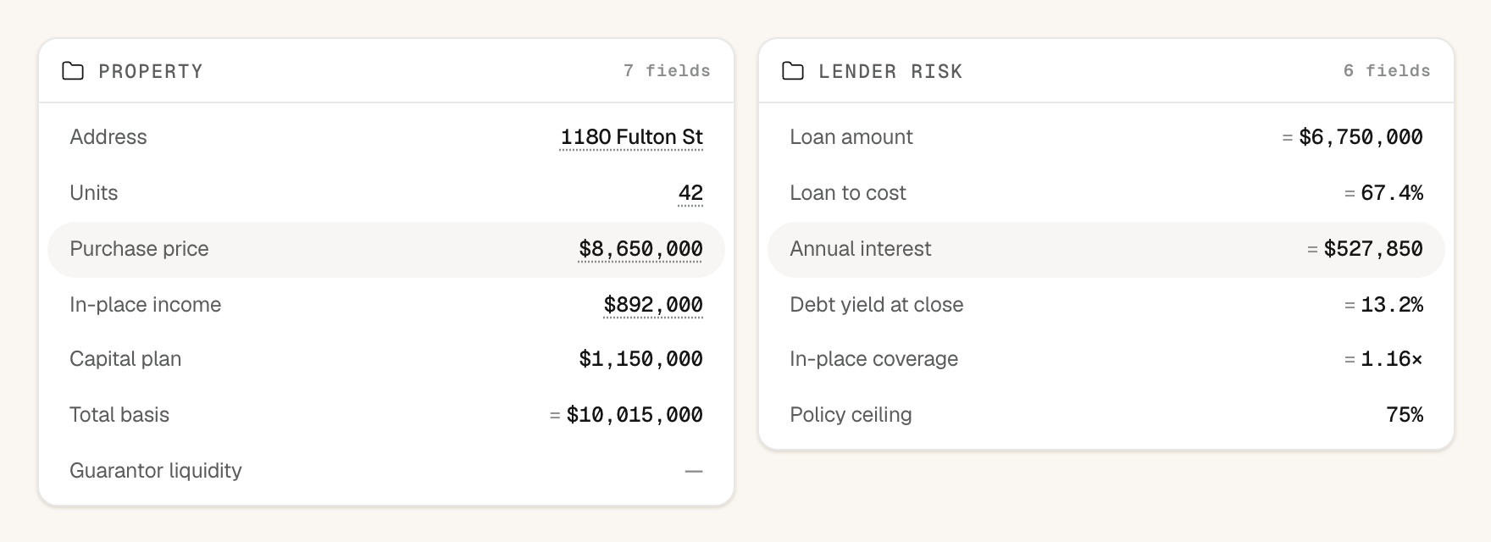
Task: Click the 6 fields count label
Action: [1387, 71]
